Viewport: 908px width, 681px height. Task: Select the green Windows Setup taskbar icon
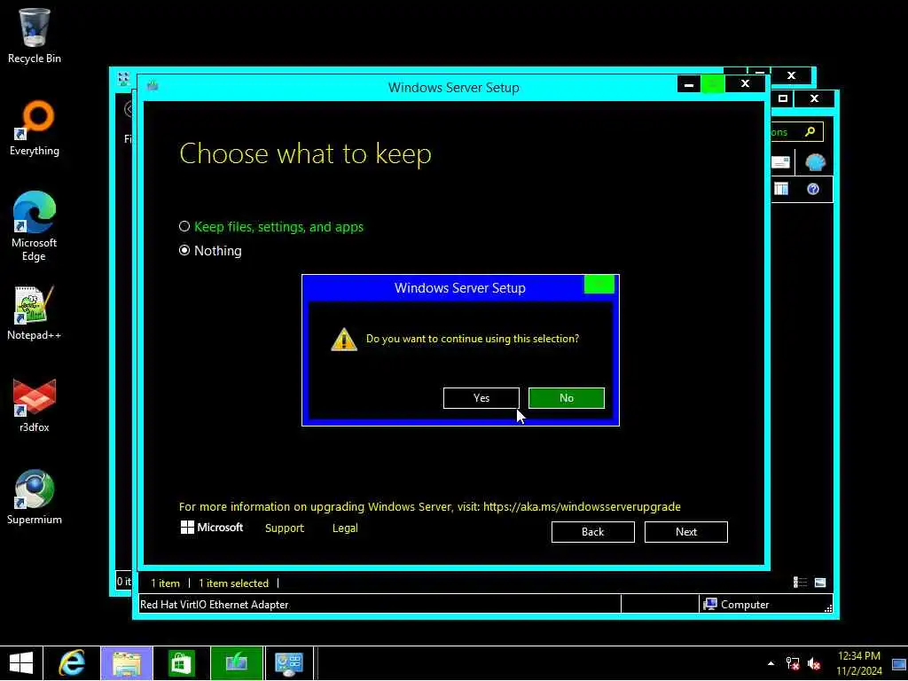236,663
